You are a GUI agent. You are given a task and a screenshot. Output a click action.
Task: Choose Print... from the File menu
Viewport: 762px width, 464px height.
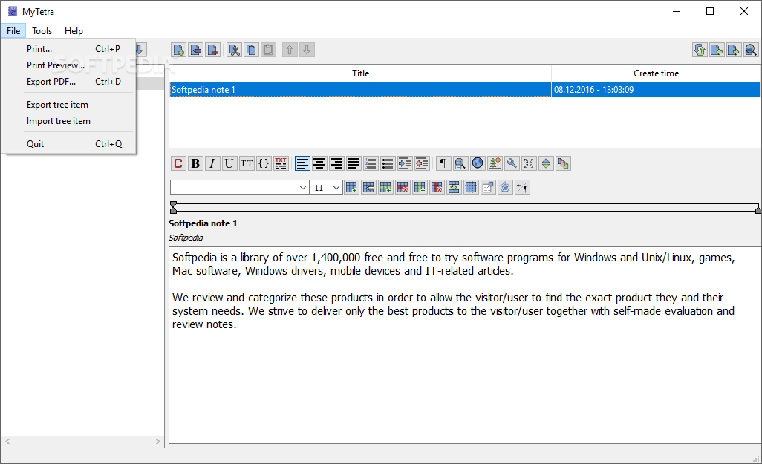68,48
